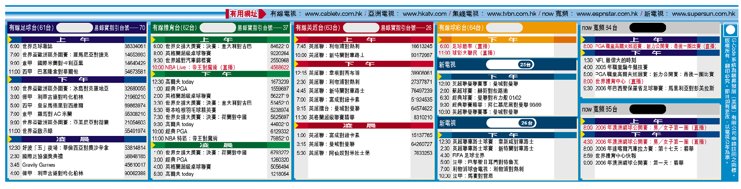Open the www.supersun.com.hk link
Viewport: 741px width, 189px height.
point(703,14)
